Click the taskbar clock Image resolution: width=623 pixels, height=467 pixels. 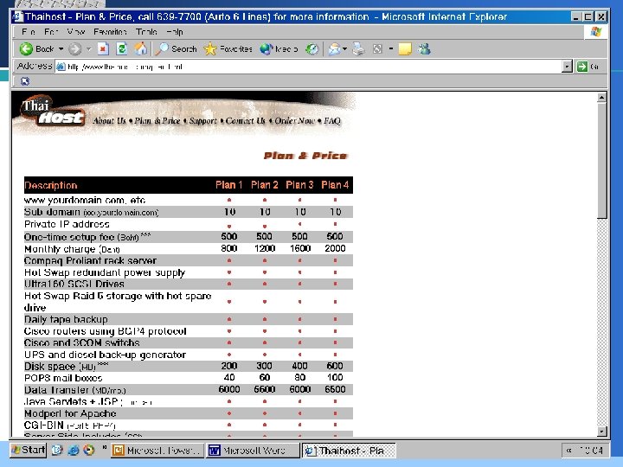pos(591,451)
